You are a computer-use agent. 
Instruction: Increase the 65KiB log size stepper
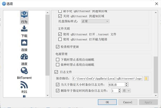[x=126, y=83]
